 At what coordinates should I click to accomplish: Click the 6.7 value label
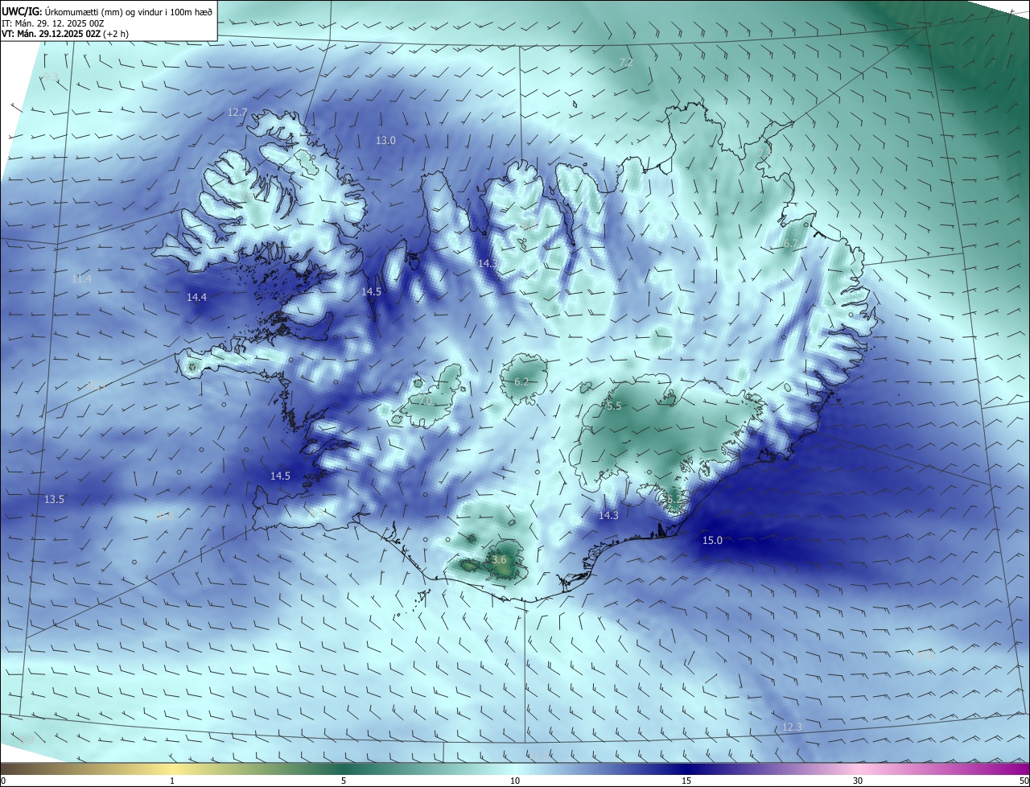(790, 243)
